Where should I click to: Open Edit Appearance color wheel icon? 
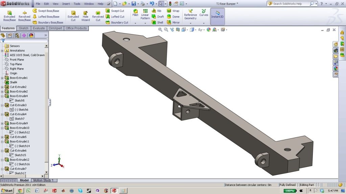[x=209, y=29]
